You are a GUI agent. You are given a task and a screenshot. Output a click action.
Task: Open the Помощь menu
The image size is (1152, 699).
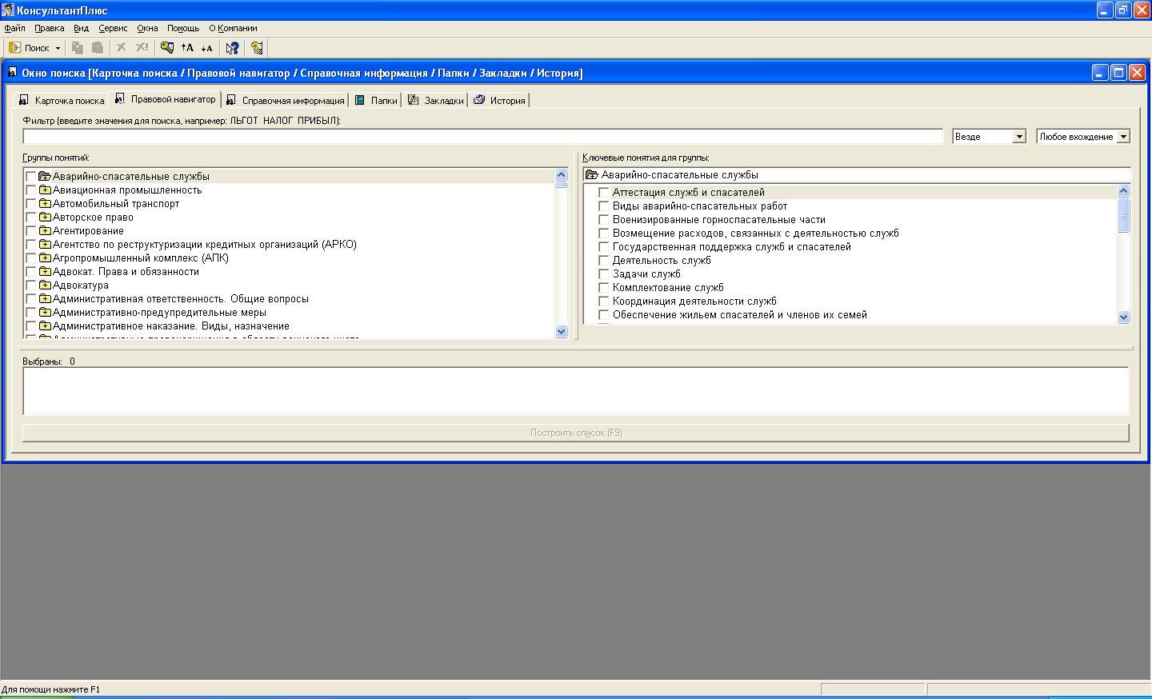coord(183,28)
